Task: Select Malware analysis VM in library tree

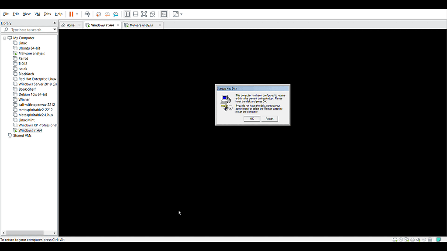Action: tap(31, 53)
